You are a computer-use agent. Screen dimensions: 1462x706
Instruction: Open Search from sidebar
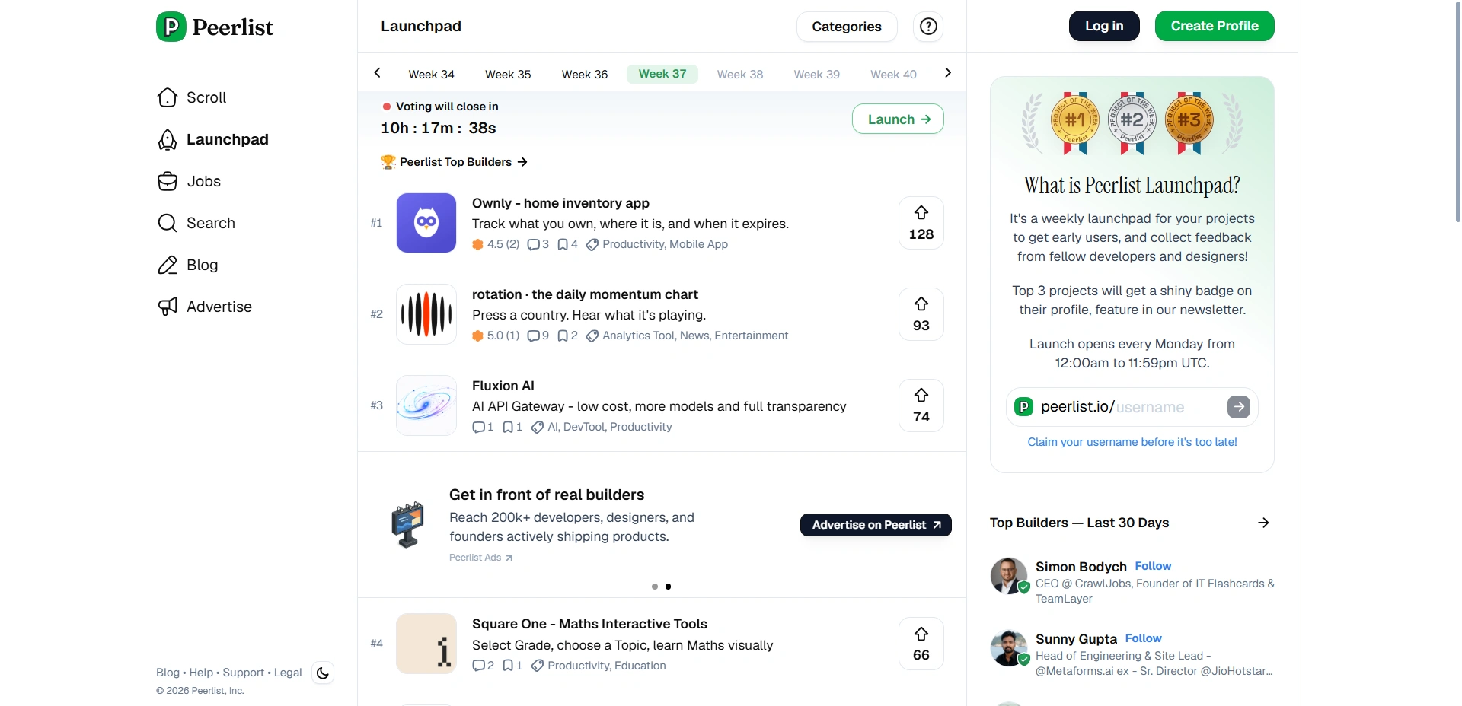(x=196, y=223)
